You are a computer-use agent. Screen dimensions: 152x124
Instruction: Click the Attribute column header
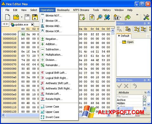tap(130, 93)
